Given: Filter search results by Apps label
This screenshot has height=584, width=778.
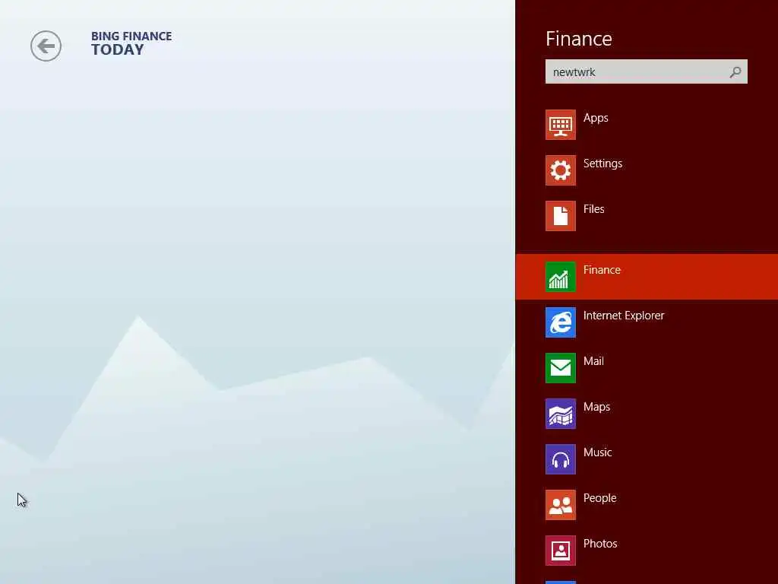Looking at the screenshot, I should click(596, 118).
